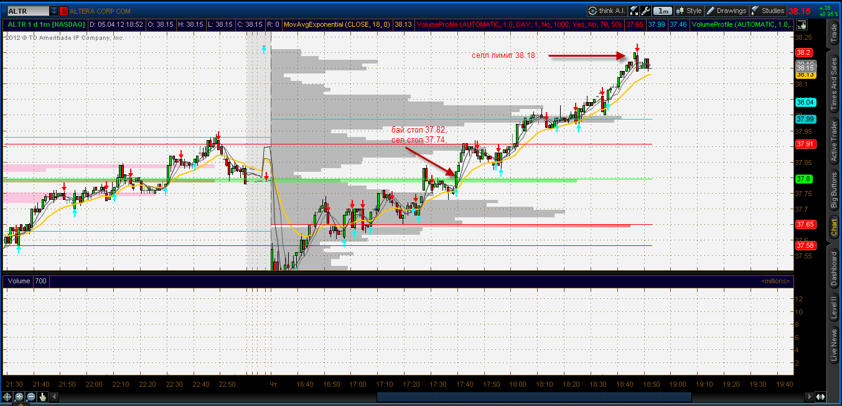Click the red VolumeProfile study label
842x406 pixels.
519,24
